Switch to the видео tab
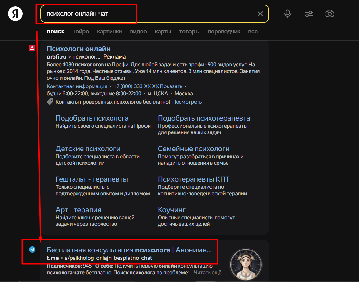 (x=138, y=32)
